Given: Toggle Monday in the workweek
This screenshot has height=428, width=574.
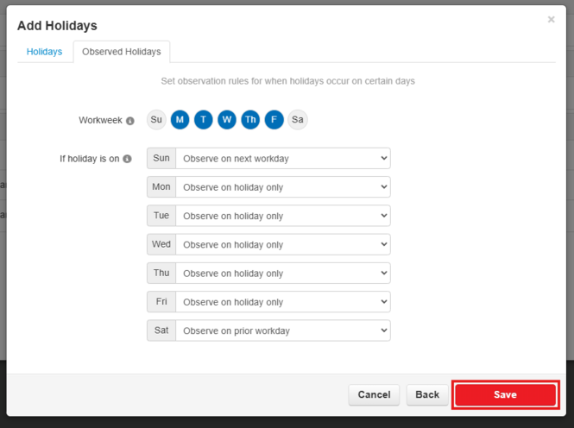Looking at the screenshot, I should click(180, 120).
